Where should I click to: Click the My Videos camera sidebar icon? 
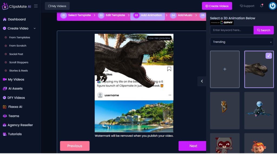click(x=5, y=80)
